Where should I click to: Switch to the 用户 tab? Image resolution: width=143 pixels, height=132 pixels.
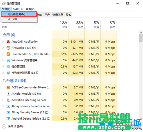click(47, 15)
